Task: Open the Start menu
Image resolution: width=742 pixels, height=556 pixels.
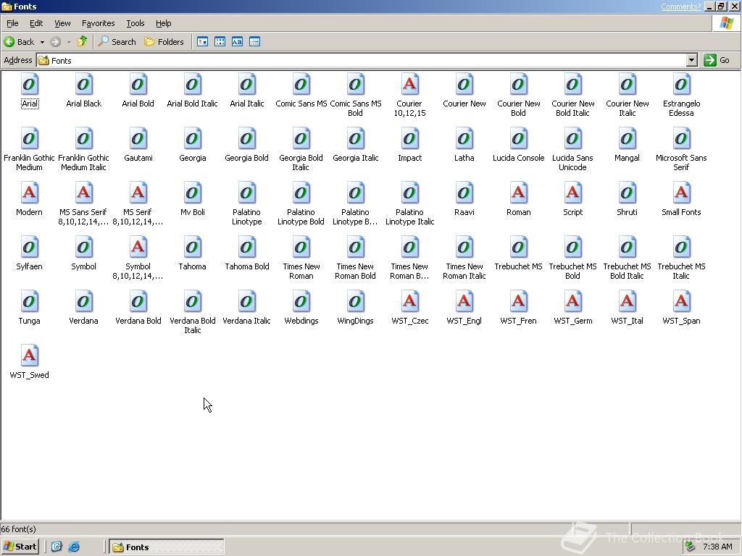Action: pyautogui.click(x=20, y=547)
